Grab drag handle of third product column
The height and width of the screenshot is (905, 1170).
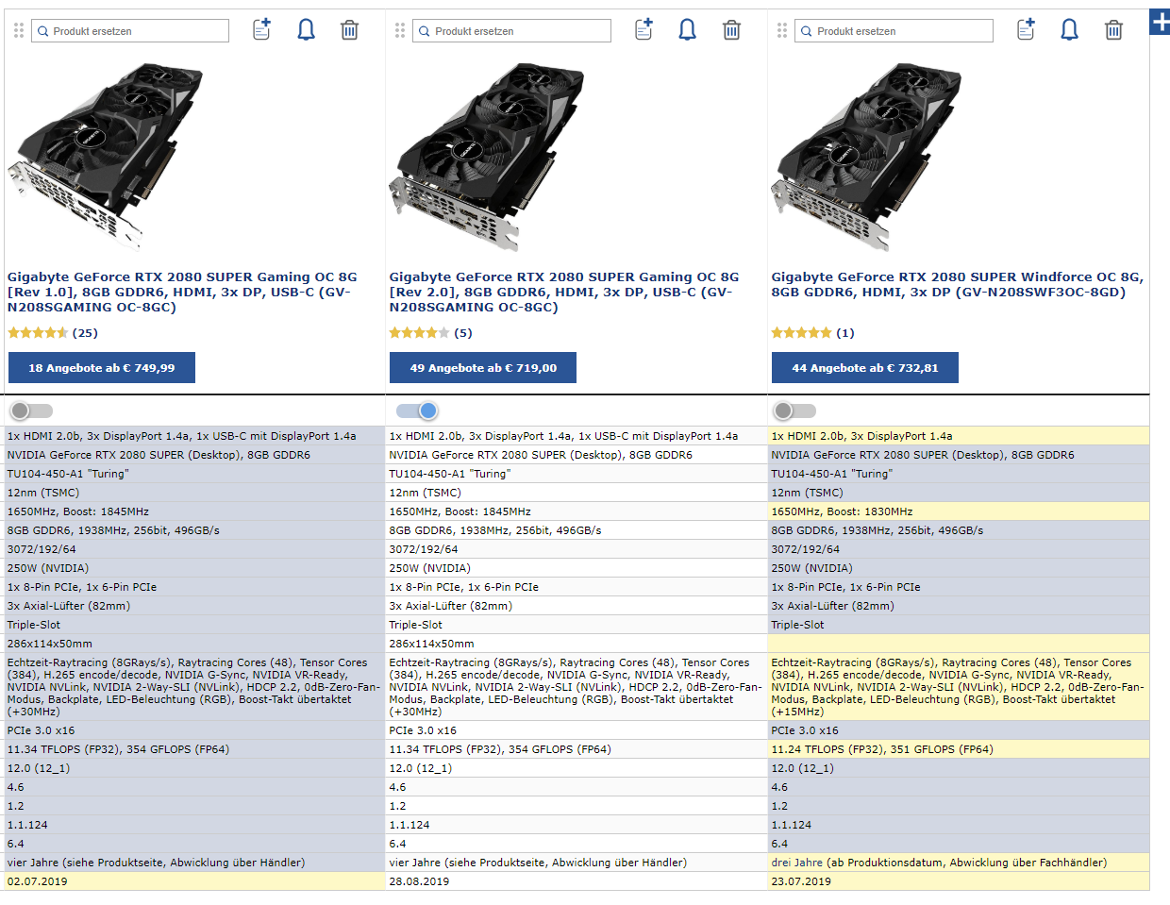(782, 31)
